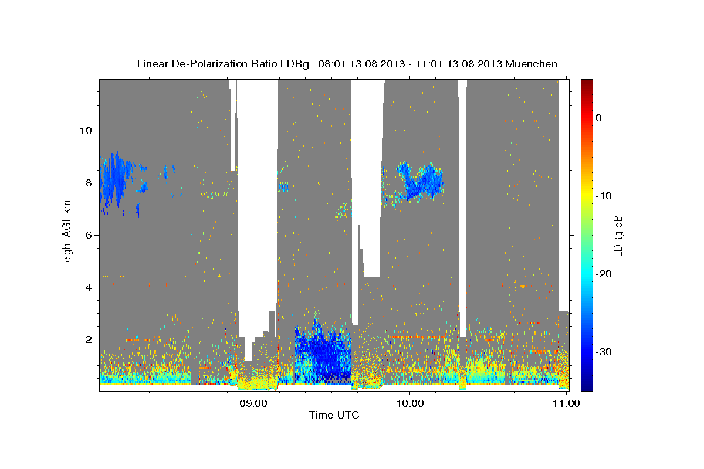Click the "Height AGL km" axis label
Image resolution: width=704 pixels, height=469 pixels.
click(x=67, y=235)
